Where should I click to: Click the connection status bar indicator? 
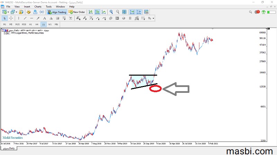(271, 12)
